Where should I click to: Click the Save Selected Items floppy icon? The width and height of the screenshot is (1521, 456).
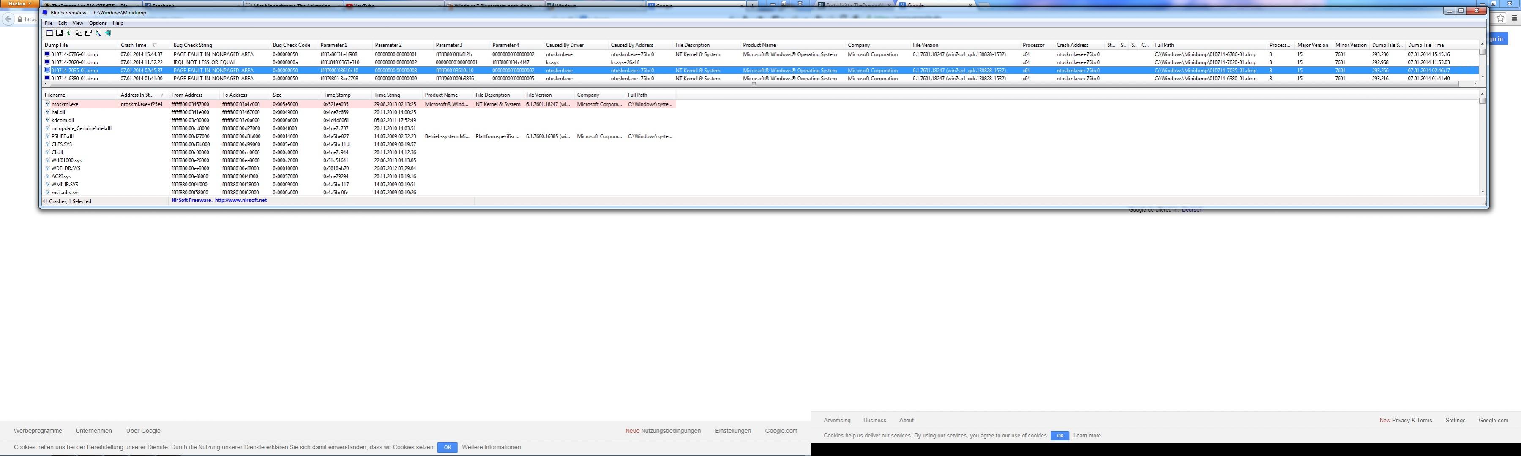coord(60,33)
